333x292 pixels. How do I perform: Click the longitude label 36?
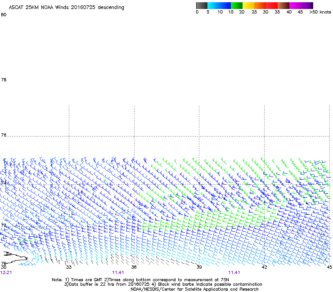pos(134,267)
